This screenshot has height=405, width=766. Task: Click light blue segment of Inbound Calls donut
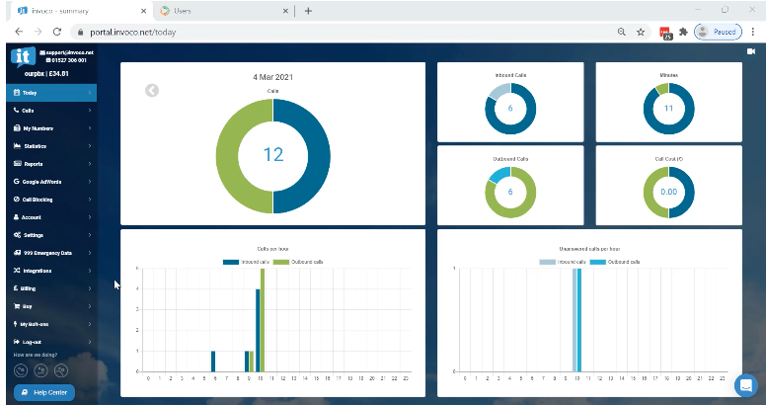499,90
